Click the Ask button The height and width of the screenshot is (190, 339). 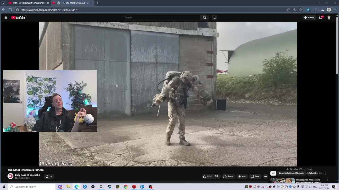(x=242, y=176)
